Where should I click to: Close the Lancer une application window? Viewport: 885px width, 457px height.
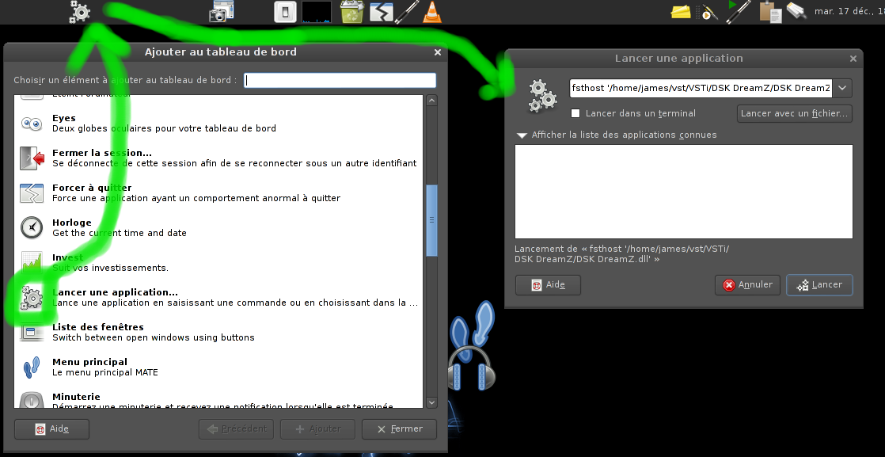pyautogui.click(x=853, y=58)
